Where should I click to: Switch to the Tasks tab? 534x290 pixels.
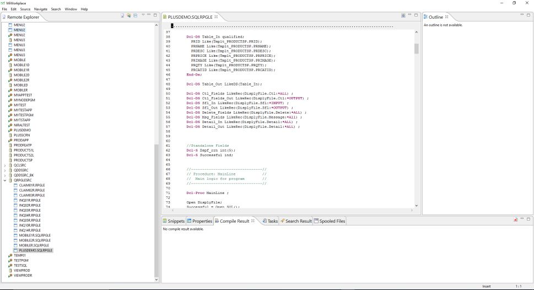point(270,221)
